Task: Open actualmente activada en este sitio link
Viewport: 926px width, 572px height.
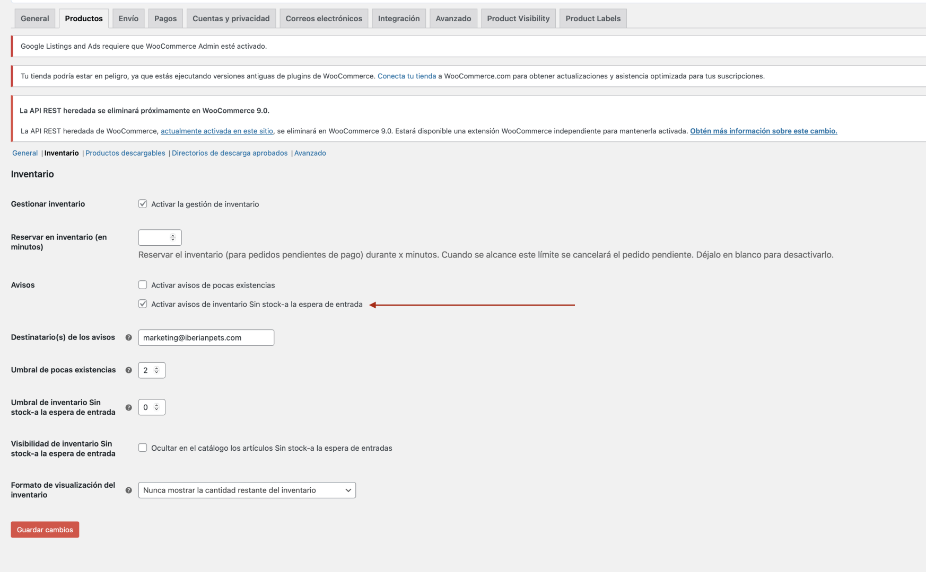Action: pos(217,131)
